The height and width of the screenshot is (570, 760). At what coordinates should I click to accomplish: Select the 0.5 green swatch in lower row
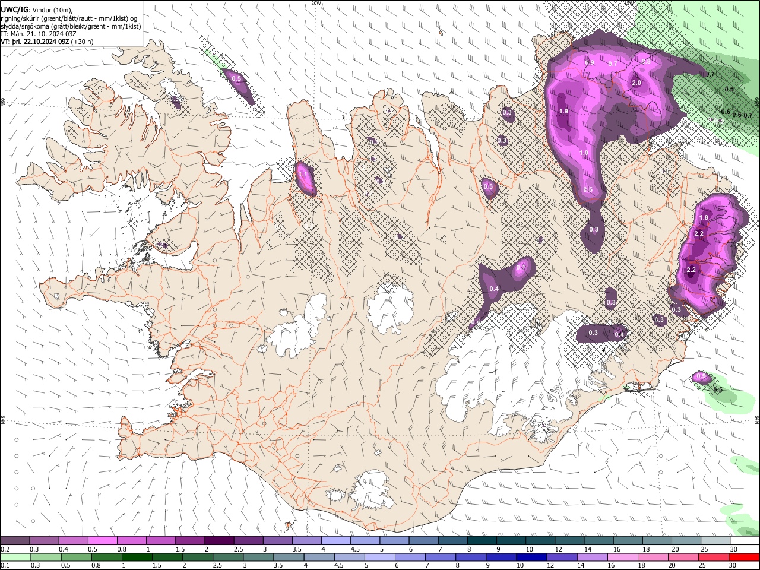75,557
